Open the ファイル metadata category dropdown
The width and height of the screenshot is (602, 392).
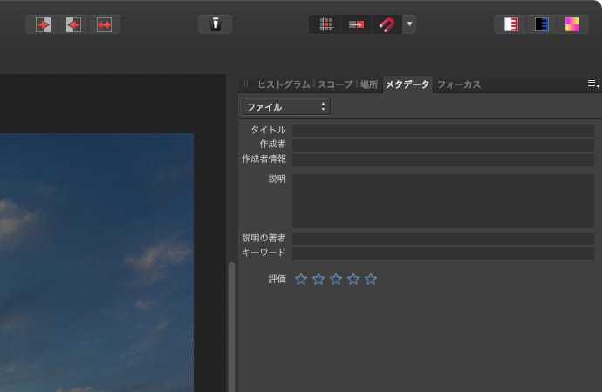pyautogui.click(x=286, y=106)
